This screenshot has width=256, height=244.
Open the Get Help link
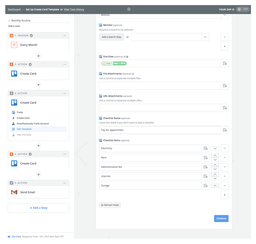(16, 236)
